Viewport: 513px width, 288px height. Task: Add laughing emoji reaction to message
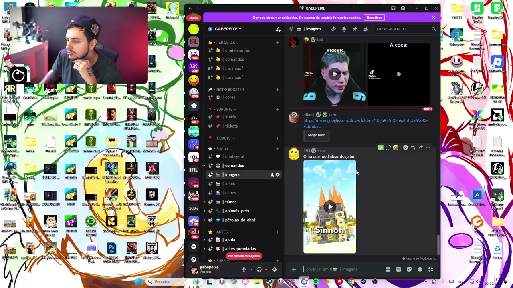tap(396, 148)
